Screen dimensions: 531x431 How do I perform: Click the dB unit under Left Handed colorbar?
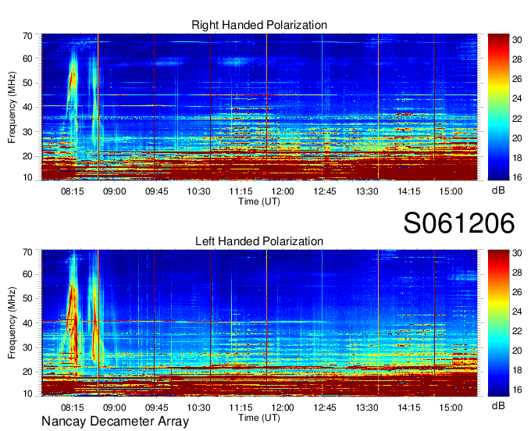[x=498, y=405]
